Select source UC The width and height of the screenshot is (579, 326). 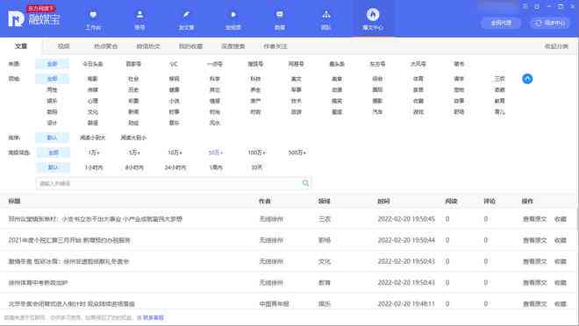tap(174, 64)
